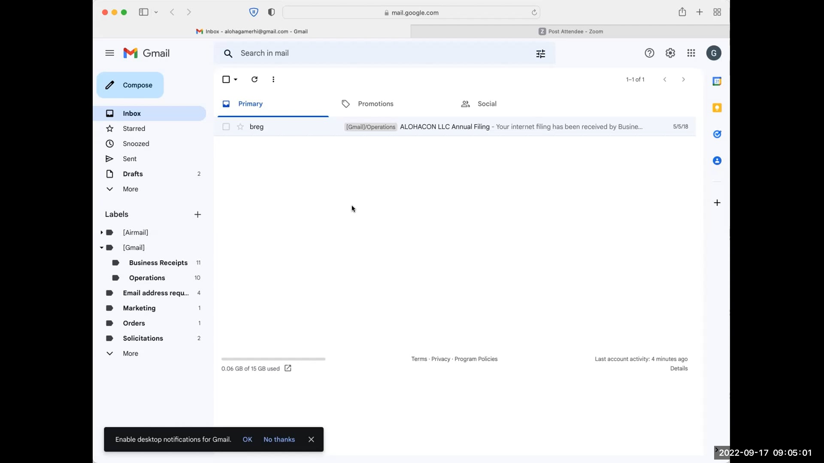Open the More options three-dot menu
824x463 pixels.
point(273,79)
